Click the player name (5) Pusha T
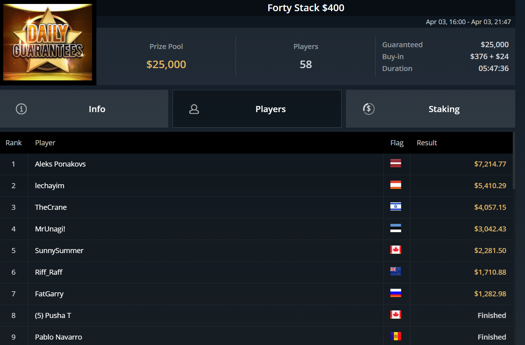Image resolution: width=525 pixels, height=345 pixels. pos(53,315)
